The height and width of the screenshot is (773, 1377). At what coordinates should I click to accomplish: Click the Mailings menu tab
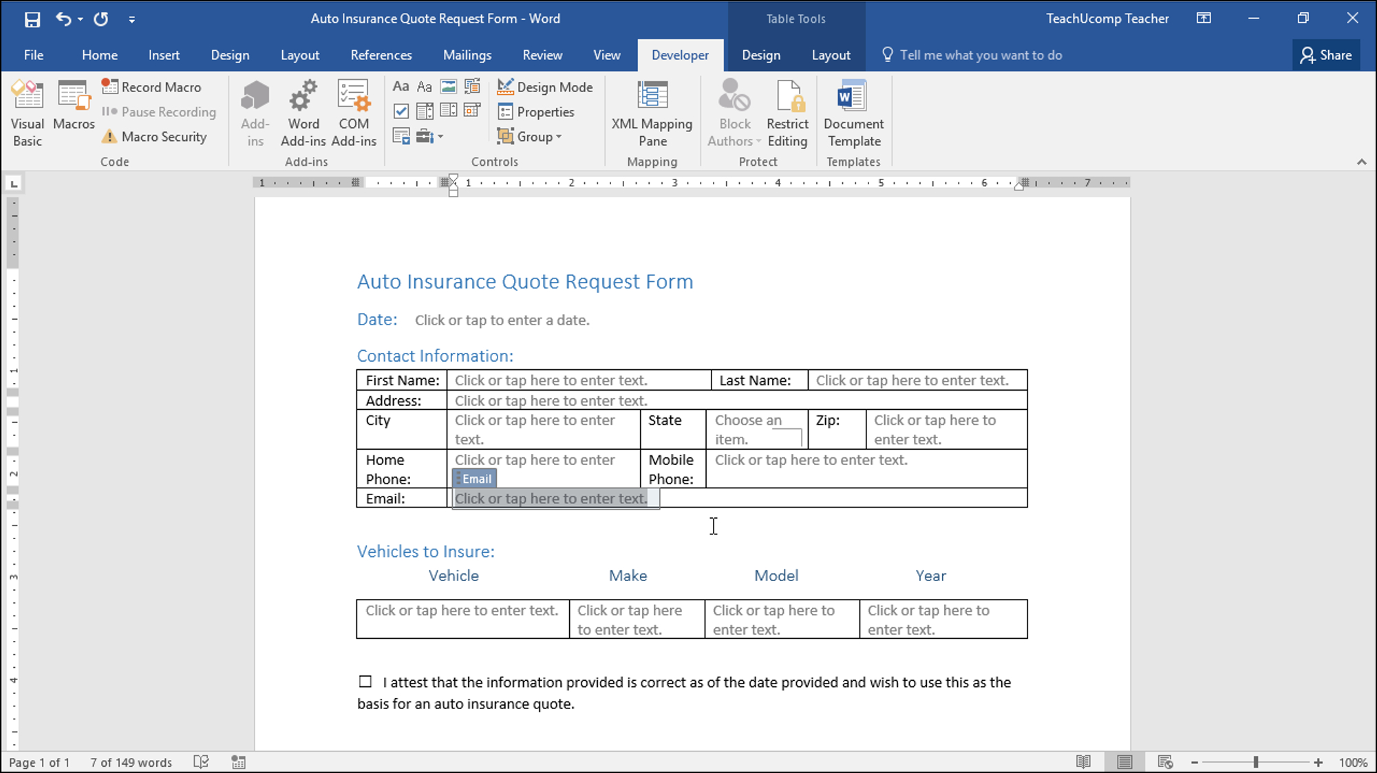[467, 55]
